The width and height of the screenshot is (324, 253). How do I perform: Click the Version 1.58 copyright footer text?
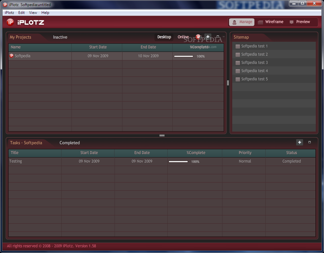tap(52, 246)
